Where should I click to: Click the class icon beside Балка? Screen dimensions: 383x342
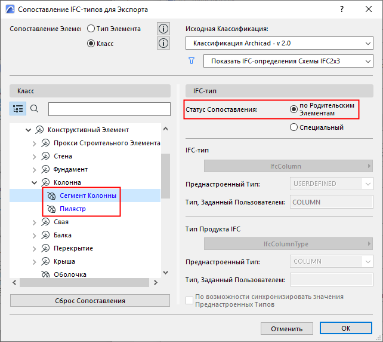45,235
